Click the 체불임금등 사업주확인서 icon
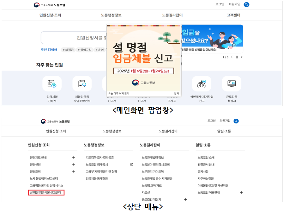The height and width of the screenshot is (212, 283). 82,84
